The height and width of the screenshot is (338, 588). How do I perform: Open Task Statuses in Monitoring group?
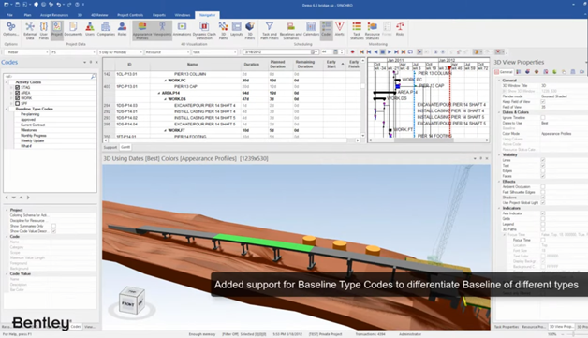(357, 30)
